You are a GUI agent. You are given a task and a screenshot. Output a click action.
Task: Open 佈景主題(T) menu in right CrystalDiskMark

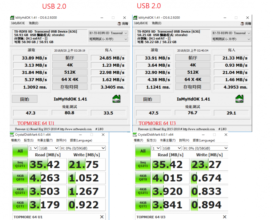click(168, 140)
